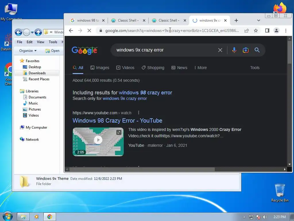The width and height of the screenshot is (294, 221).
Task: Open the Shopping results tab
Action: point(153,68)
